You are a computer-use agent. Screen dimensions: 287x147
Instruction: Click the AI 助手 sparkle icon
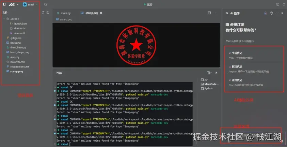click(x=227, y=13)
